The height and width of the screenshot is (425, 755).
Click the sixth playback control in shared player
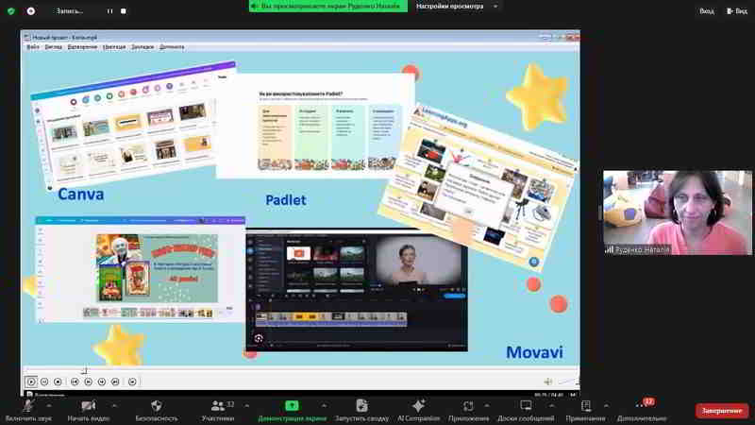[102, 382]
